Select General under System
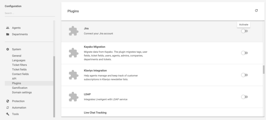 pos(17,56)
